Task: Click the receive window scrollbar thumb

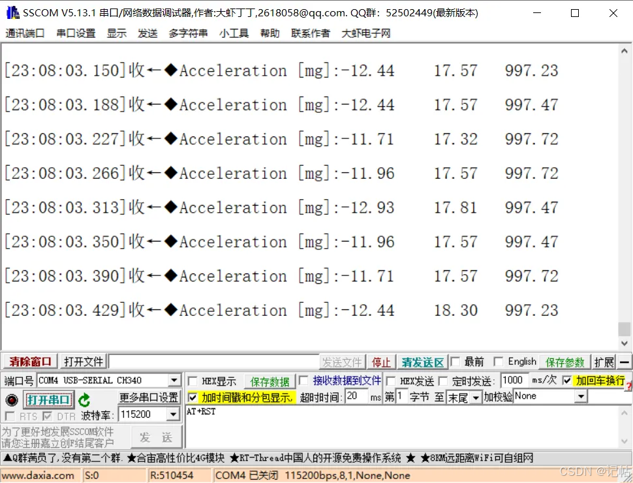Action: [x=624, y=329]
